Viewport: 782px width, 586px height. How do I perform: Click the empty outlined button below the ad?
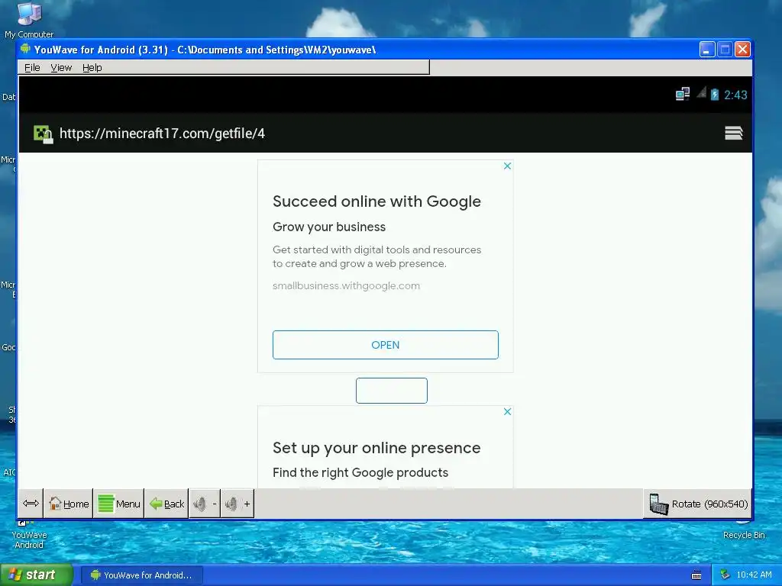pos(392,390)
